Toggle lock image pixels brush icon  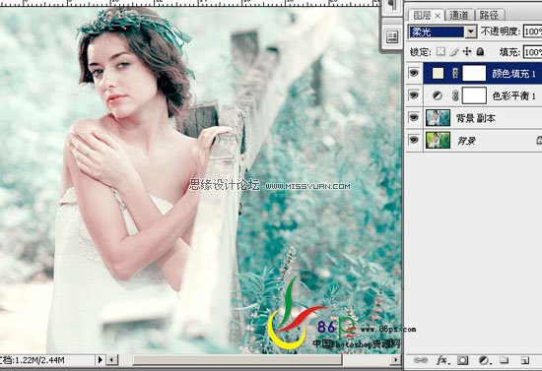point(454,52)
